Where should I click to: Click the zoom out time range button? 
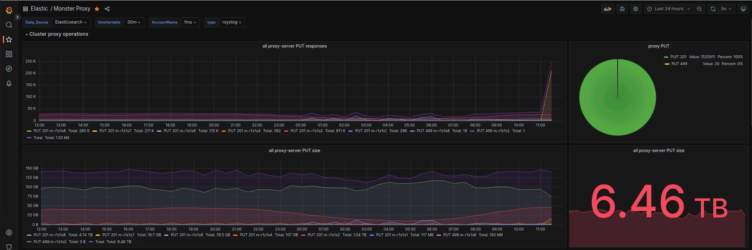tap(699, 9)
